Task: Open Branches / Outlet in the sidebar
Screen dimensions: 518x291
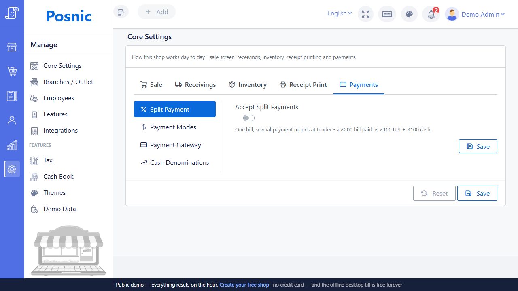Action: [68, 82]
